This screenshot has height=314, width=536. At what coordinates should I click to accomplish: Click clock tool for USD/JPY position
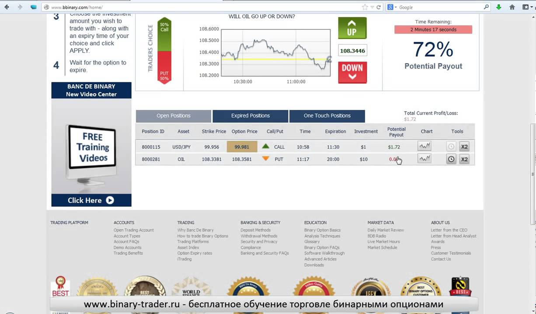coord(451,147)
